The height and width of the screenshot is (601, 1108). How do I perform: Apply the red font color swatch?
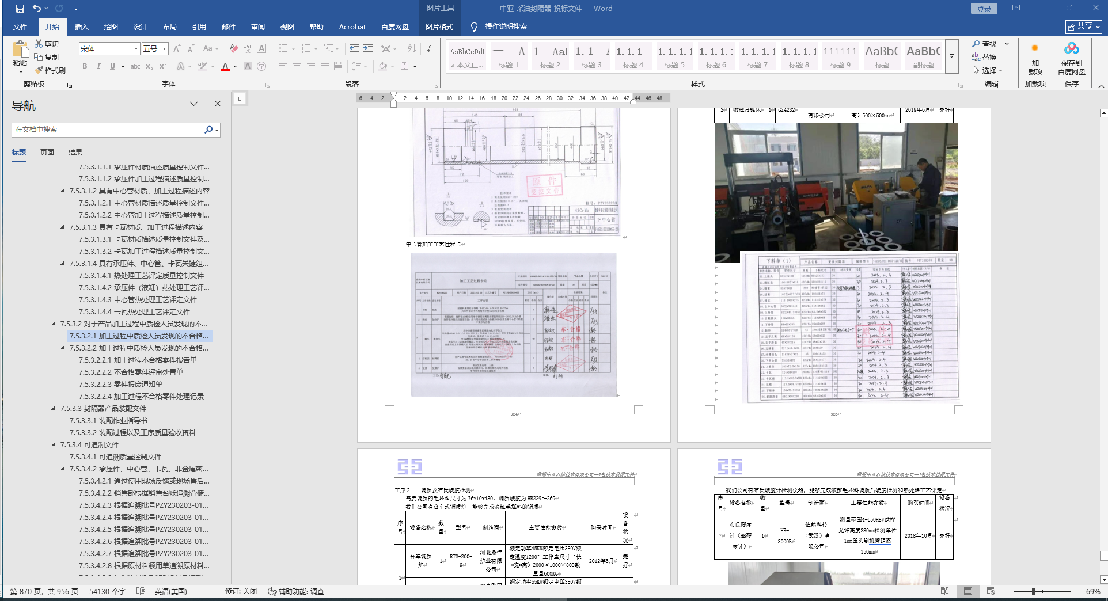coord(225,67)
